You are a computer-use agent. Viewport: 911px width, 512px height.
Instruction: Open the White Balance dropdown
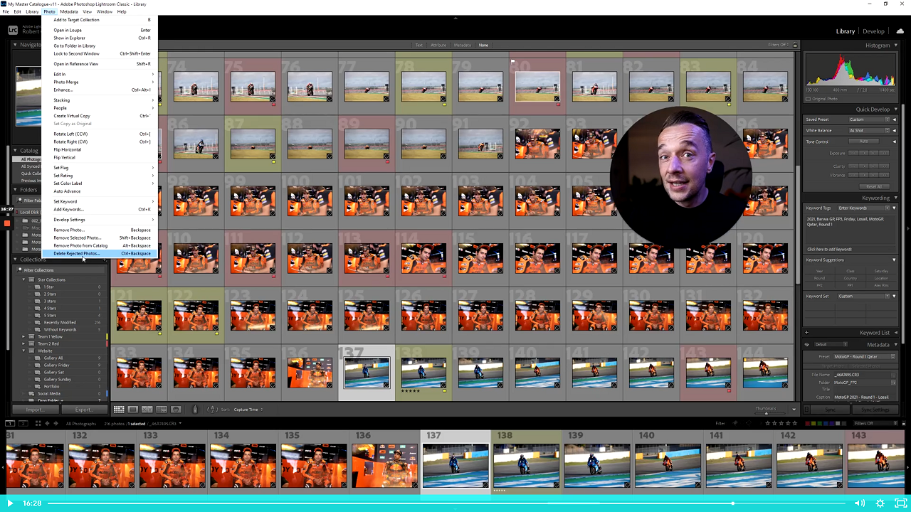click(868, 130)
